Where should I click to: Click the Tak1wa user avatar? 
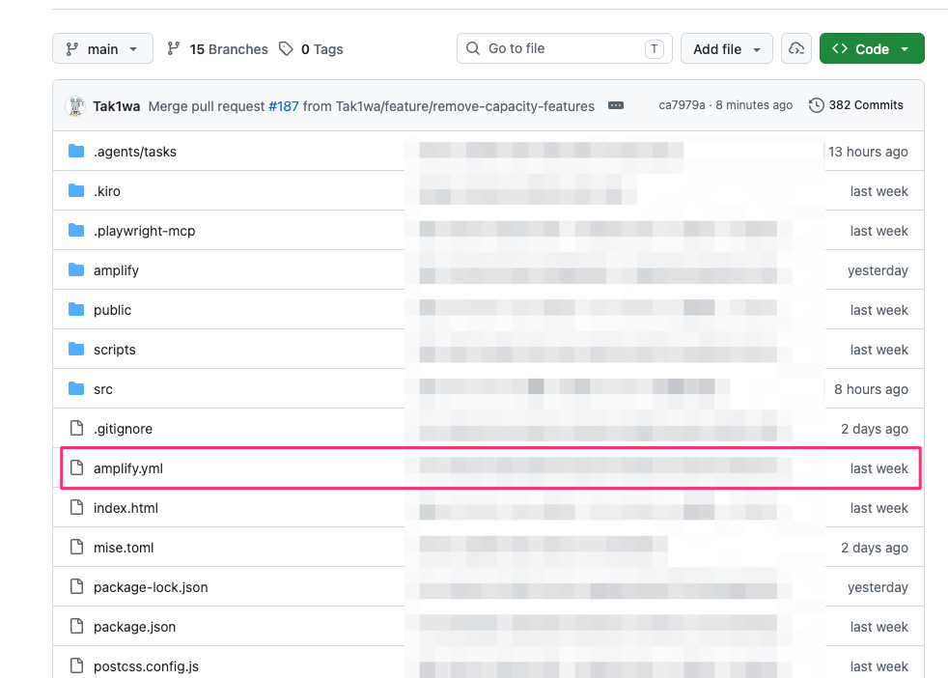(75, 106)
